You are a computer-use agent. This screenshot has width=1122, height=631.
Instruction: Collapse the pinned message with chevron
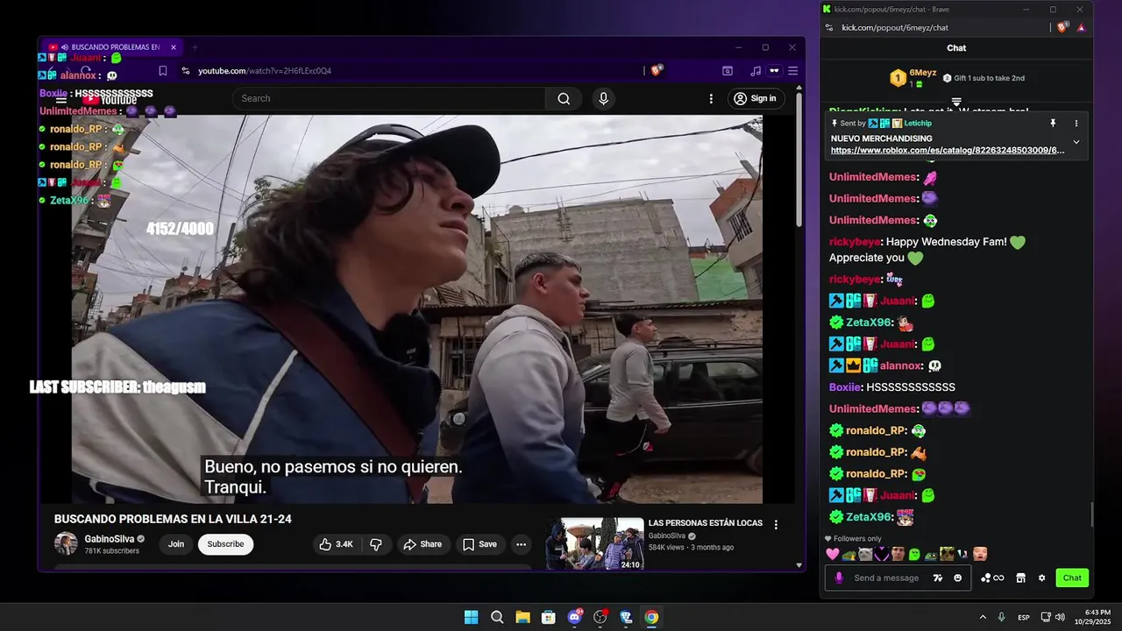[x=1076, y=142]
